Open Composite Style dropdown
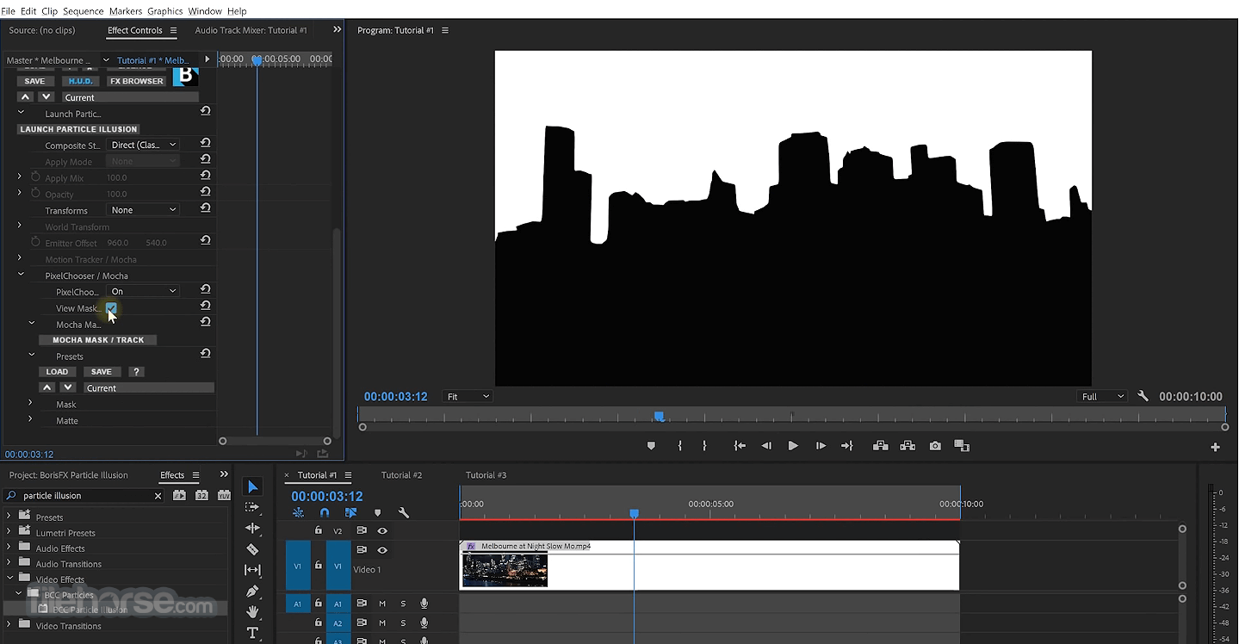 tap(143, 145)
